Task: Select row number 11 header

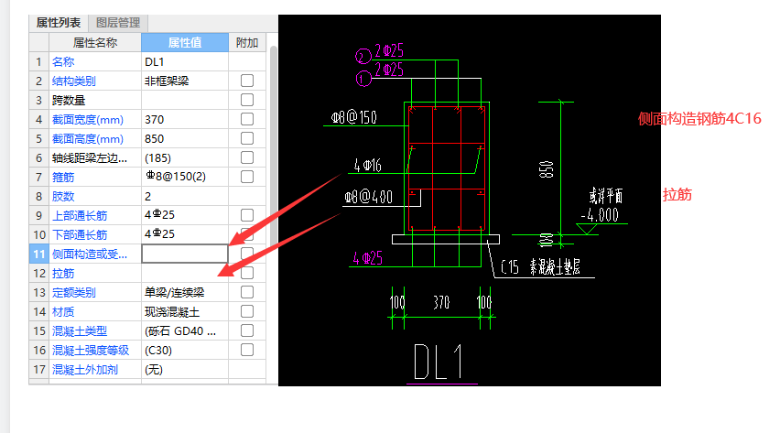Action: click(38, 254)
